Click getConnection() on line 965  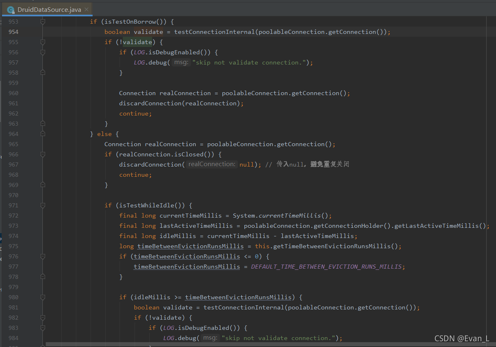click(304, 144)
